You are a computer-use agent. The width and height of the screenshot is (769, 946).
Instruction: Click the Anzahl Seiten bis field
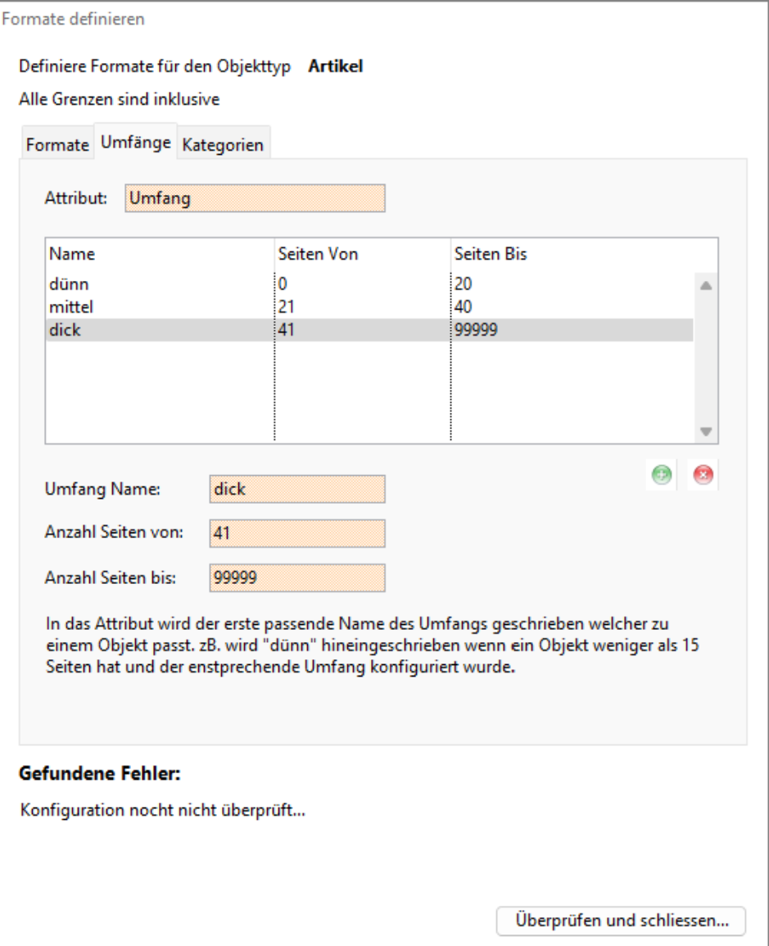click(x=296, y=577)
